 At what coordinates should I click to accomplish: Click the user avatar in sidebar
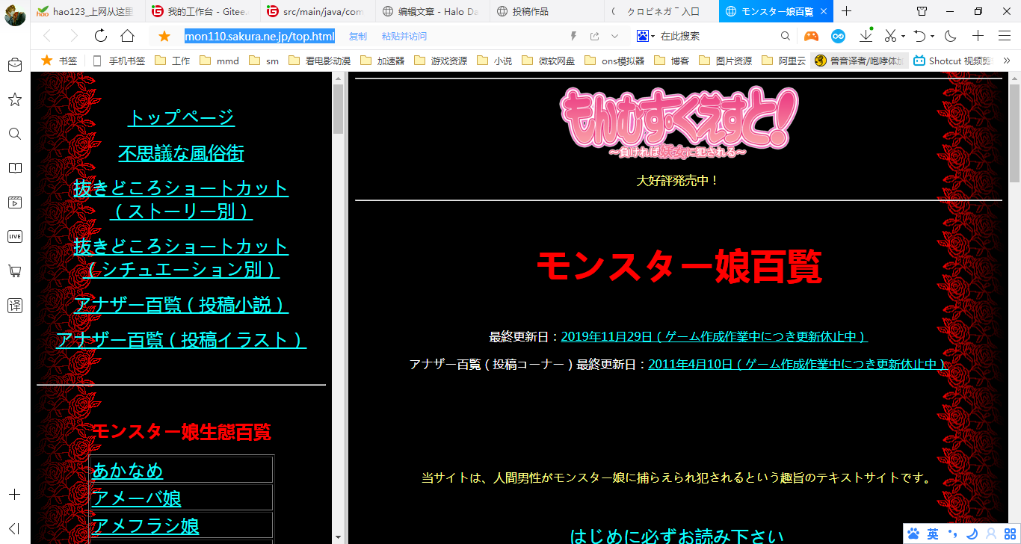click(x=15, y=14)
